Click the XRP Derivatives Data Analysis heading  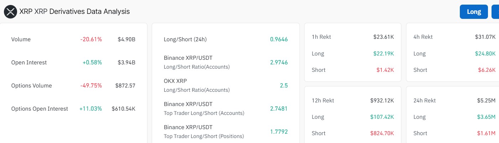click(x=74, y=11)
